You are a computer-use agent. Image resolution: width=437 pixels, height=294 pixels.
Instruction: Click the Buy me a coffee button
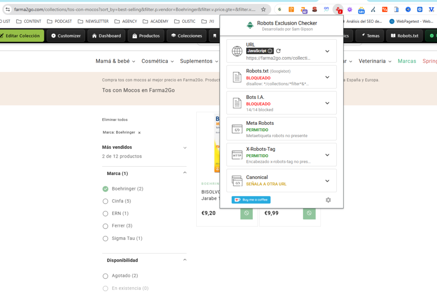click(251, 200)
